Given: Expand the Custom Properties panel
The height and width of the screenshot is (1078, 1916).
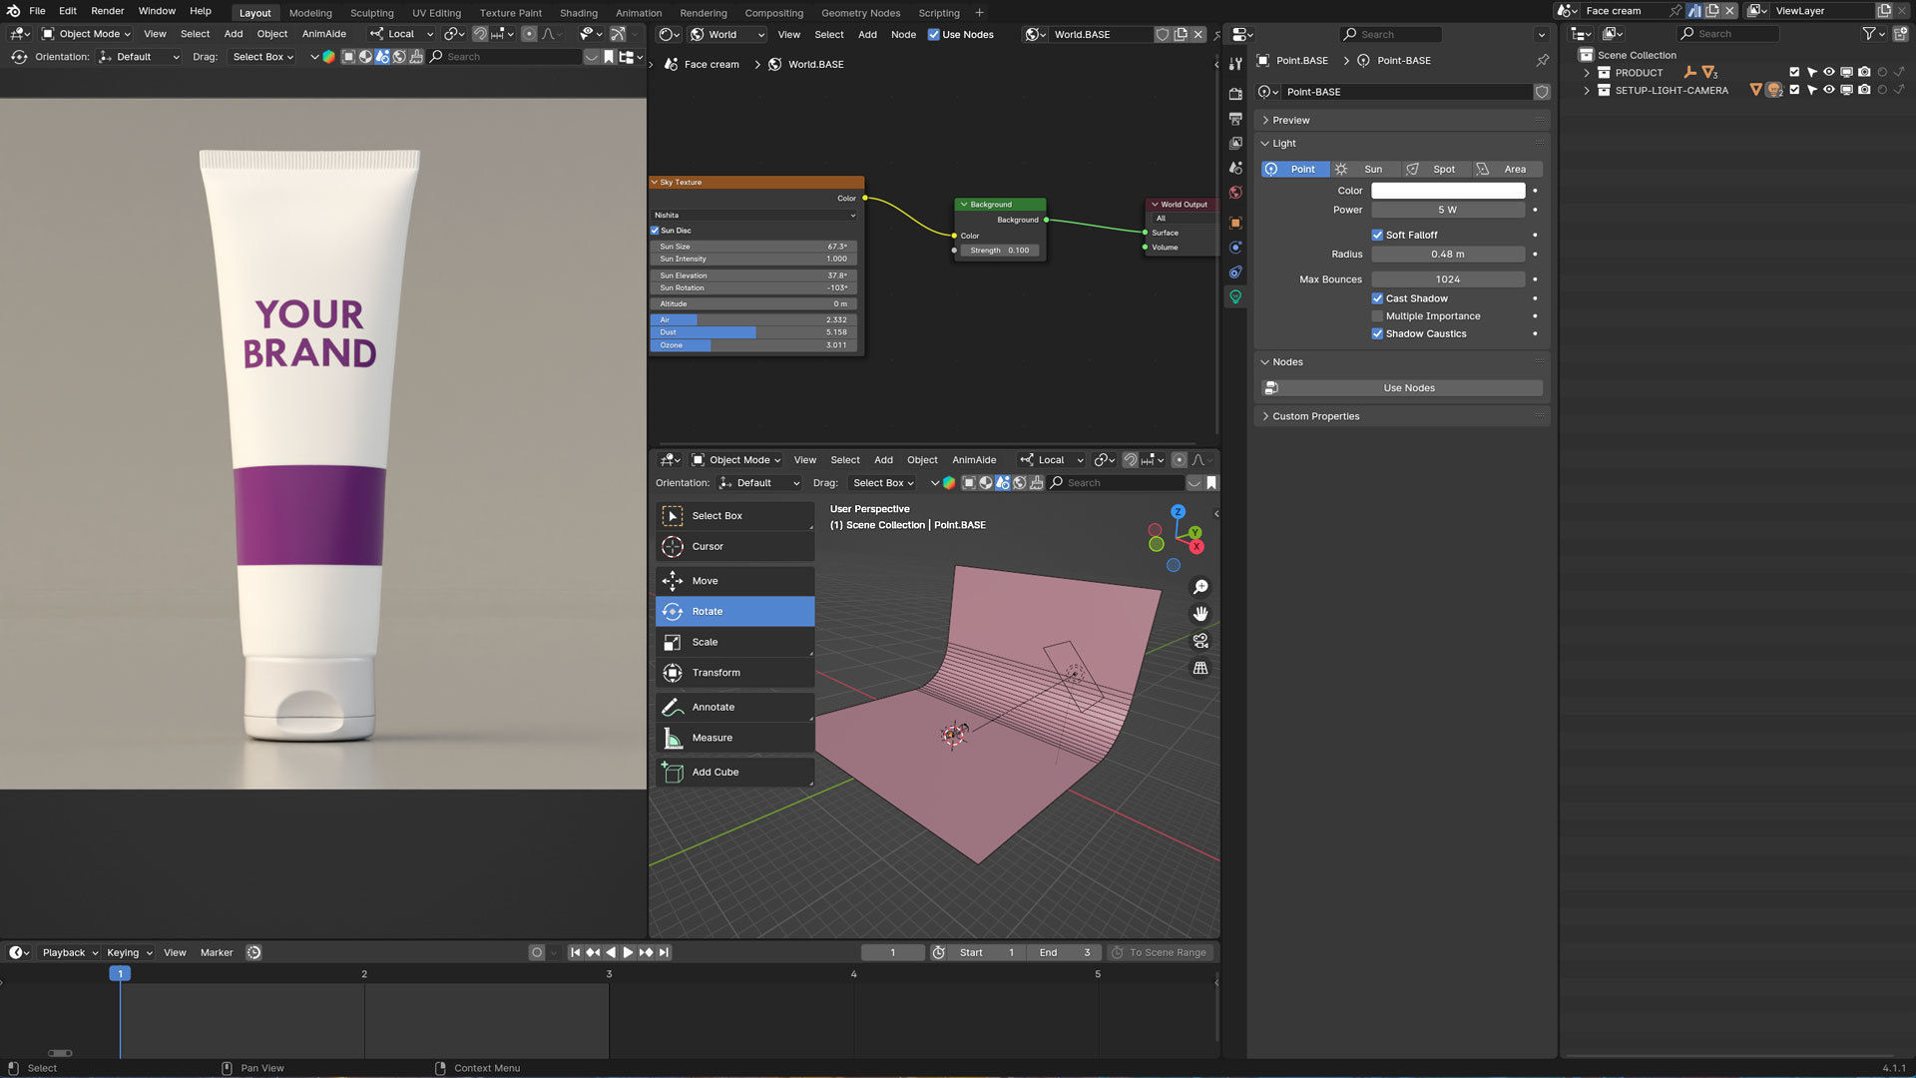Looking at the screenshot, I should pos(1315,416).
